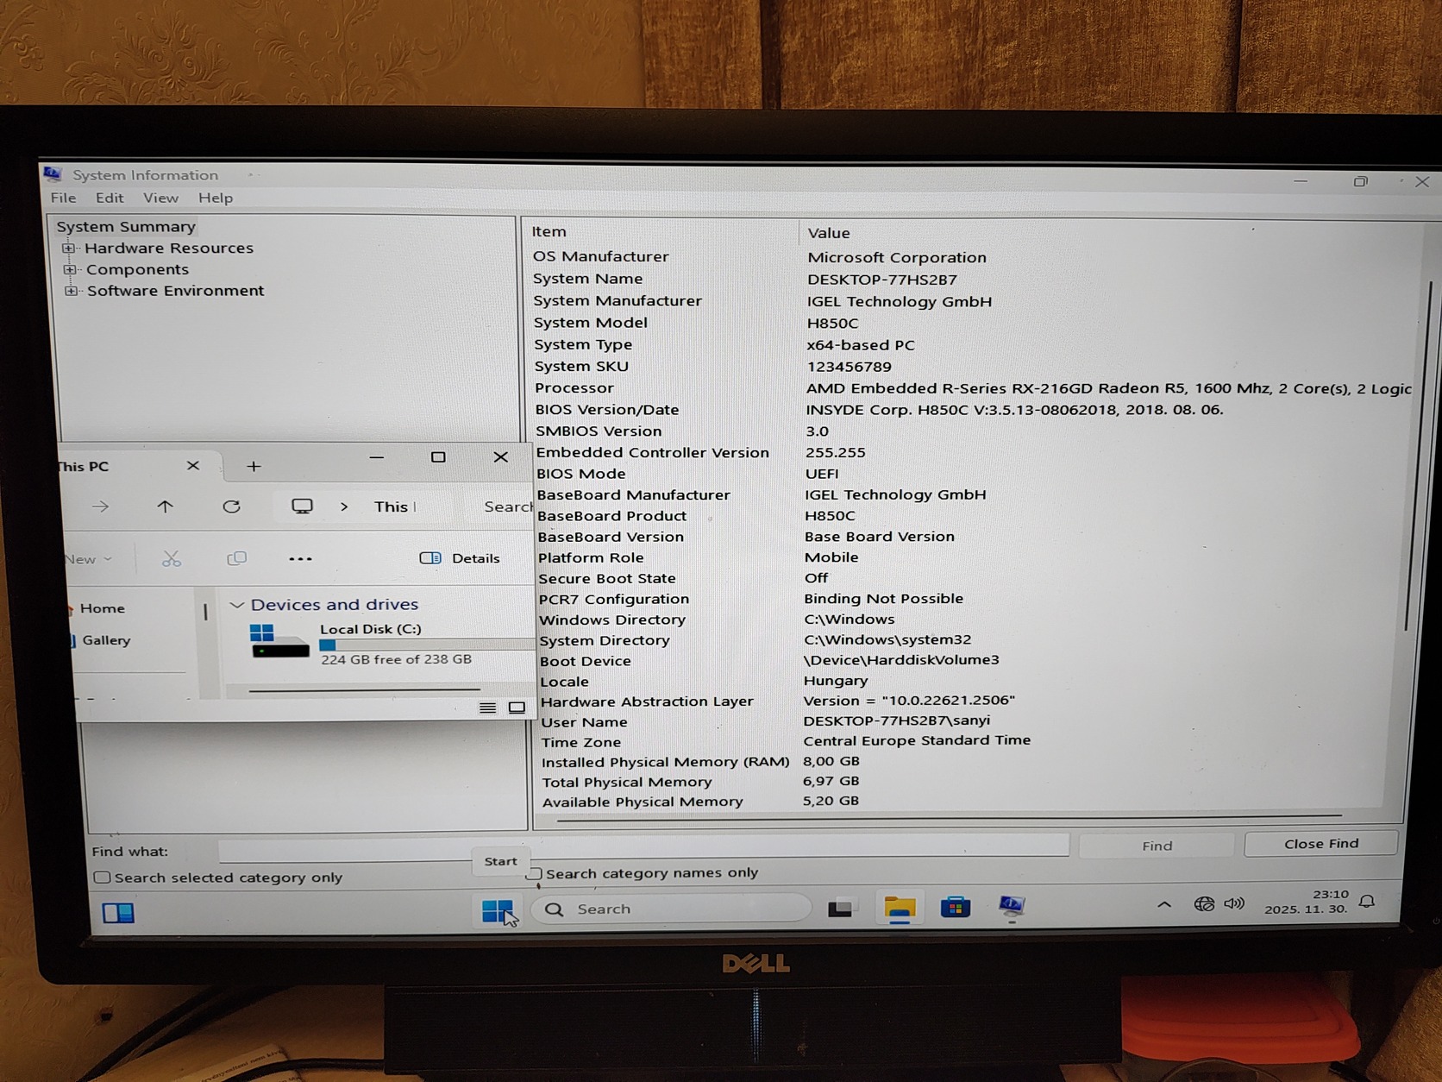This screenshot has height=1082, width=1442.
Task: Toggle Search category names only checkbox
Action: click(x=535, y=873)
